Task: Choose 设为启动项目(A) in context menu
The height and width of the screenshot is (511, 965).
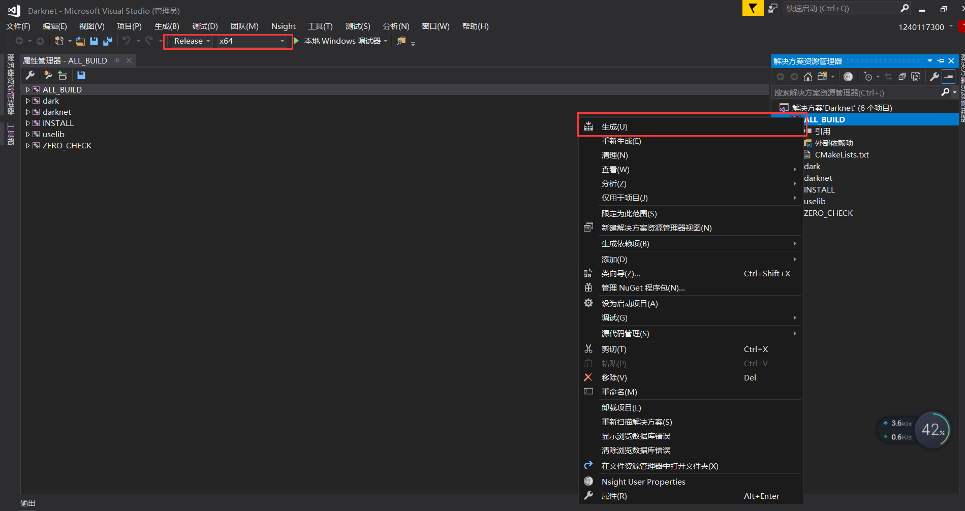Action: click(x=691, y=303)
